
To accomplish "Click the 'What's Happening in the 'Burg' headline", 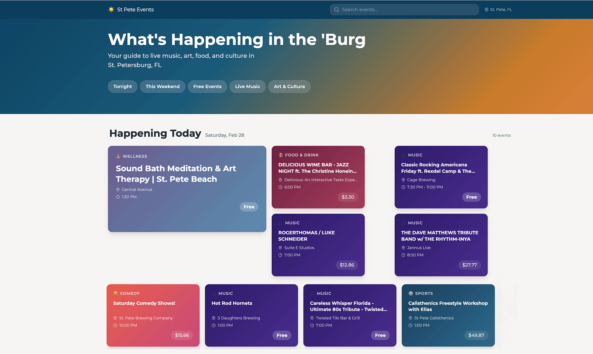I will tap(237, 39).
